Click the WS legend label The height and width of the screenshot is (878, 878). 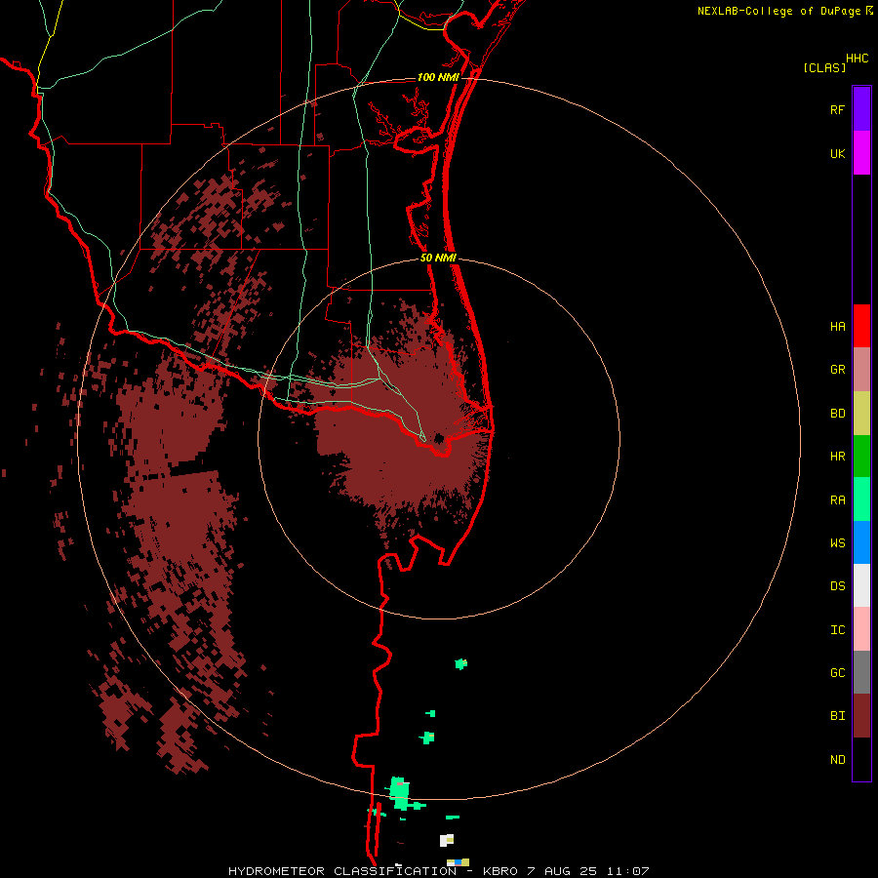point(838,543)
